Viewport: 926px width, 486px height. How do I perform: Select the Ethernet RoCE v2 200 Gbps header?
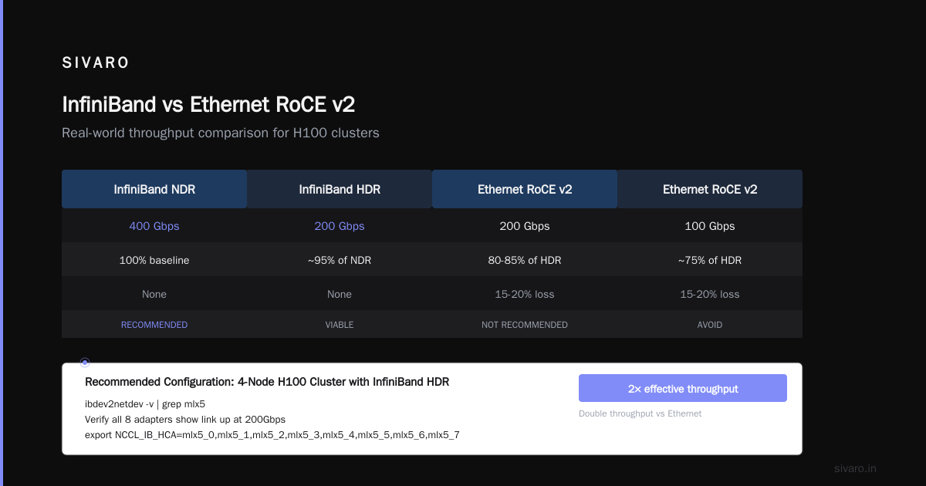coord(525,189)
